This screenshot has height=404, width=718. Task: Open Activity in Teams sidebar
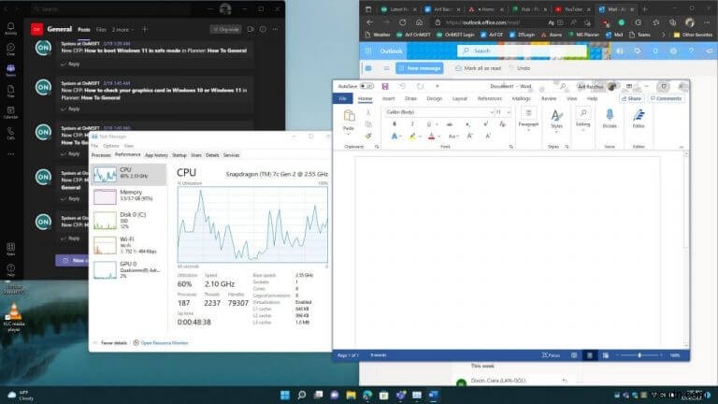pyautogui.click(x=10, y=28)
